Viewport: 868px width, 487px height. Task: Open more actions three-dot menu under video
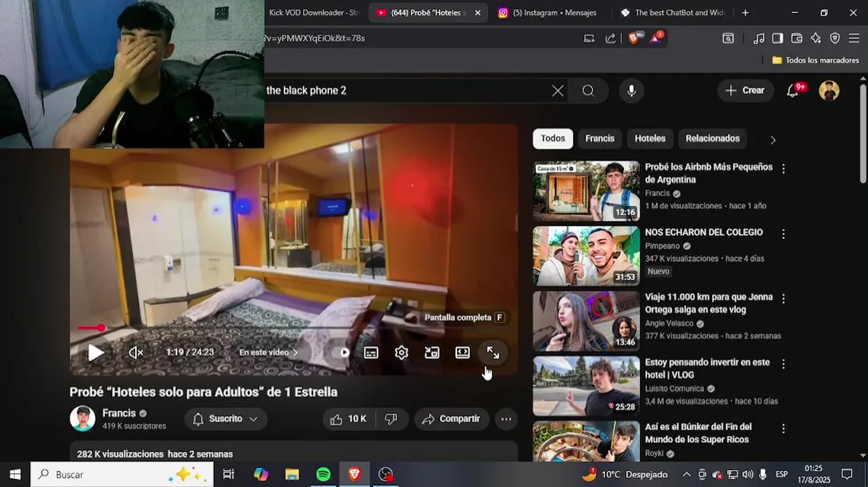pos(506,419)
